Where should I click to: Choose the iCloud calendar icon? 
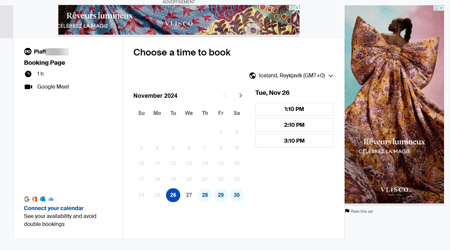point(50,199)
